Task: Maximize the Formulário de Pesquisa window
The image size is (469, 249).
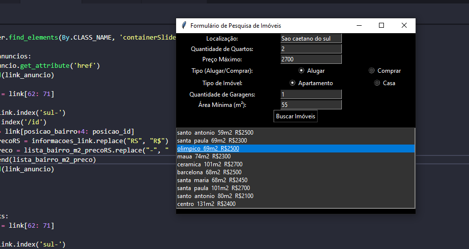Action: coord(381,25)
